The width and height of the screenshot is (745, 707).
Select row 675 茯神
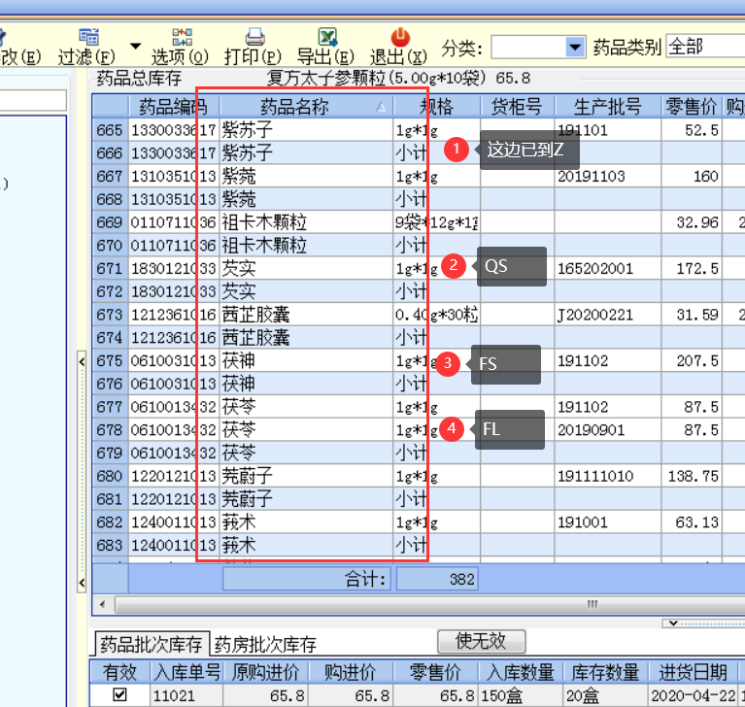(x=418, y=360)
